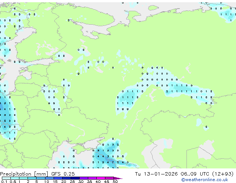Pick the 35–40 mm violet legend swatch

(92, 178)
